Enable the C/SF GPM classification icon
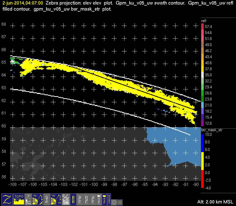The height and width of the screenshot is (206, 236). click(x=66, y=199)
